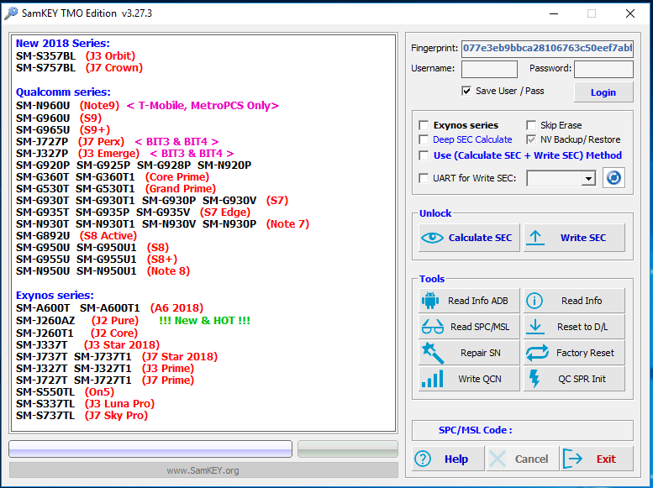Click the loop arrows icon on Factory Reset
653x488 pixels.
537,353
